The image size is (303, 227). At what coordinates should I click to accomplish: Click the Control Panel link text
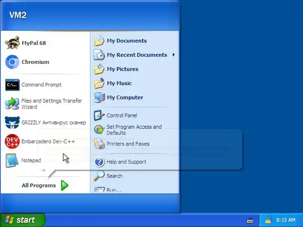122,115
